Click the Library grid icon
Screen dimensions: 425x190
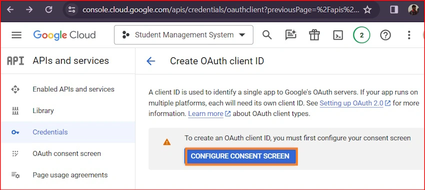click(x=15, y=110)
